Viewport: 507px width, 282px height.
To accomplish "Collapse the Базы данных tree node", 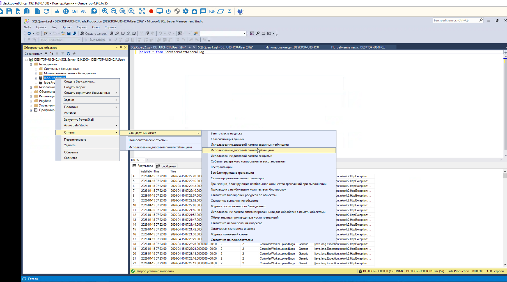I will coord(31,64).
